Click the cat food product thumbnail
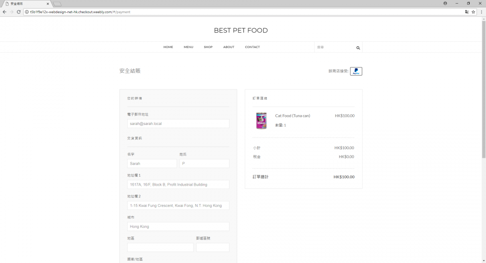This screenshot has width=486, height=263. [261, 120]
